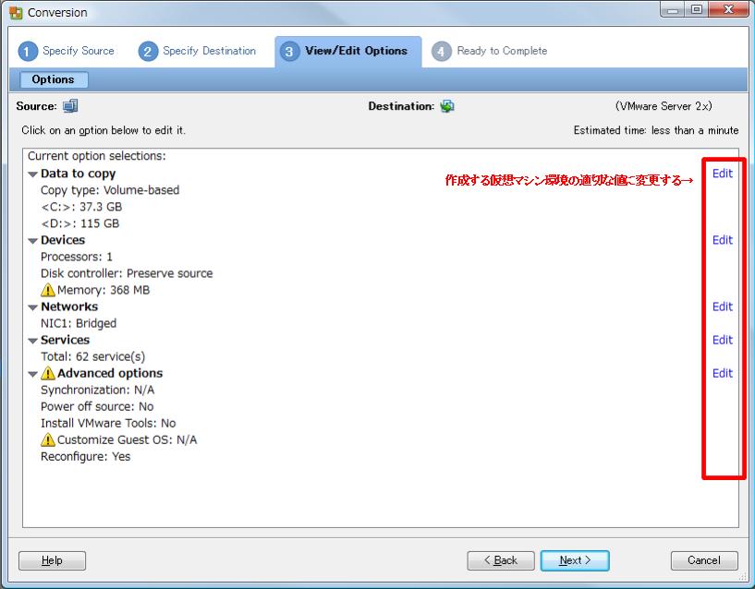Select the Devices heading
Viewport: 755px width, 589px height.
click(63, 240)
